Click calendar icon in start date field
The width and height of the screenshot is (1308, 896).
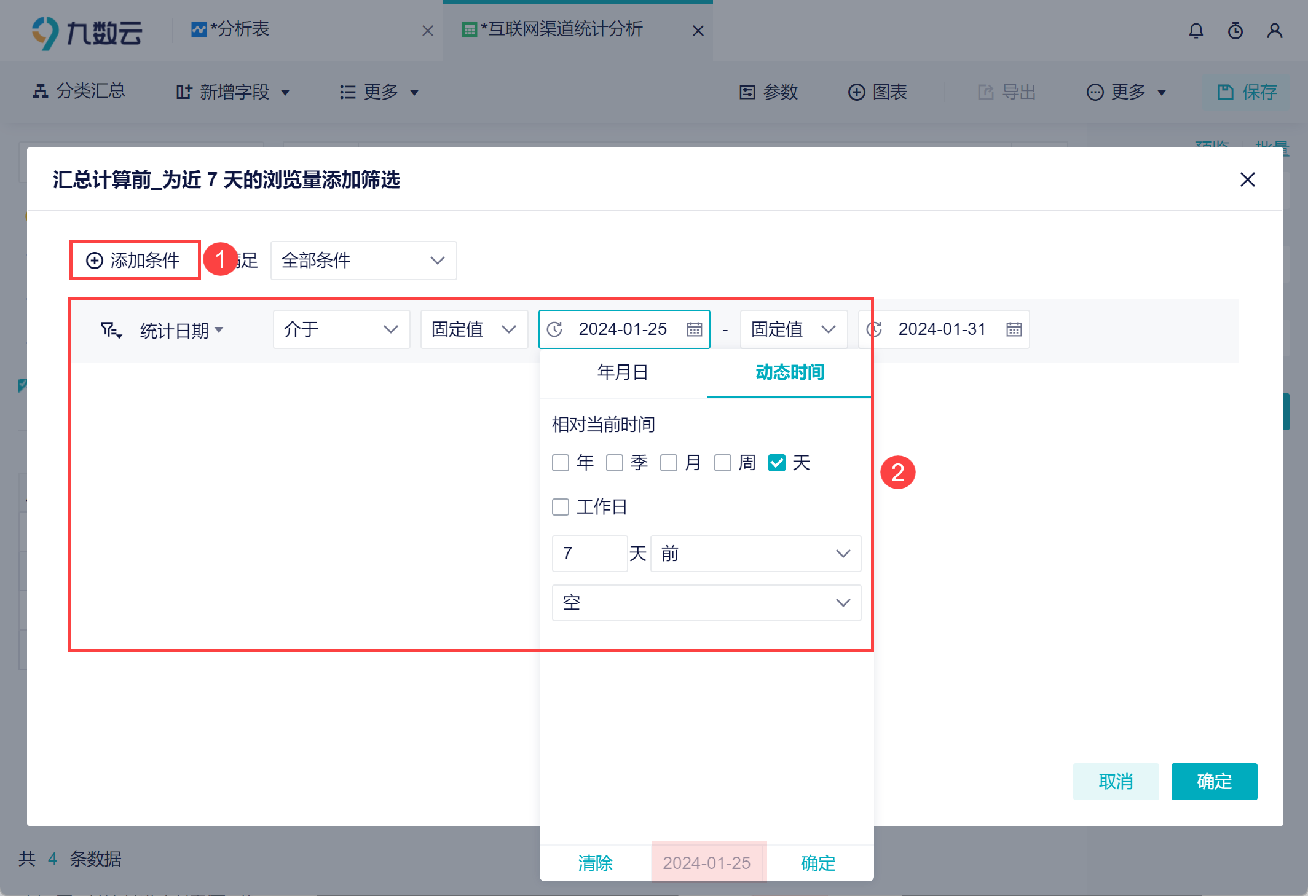click(694, 329)
